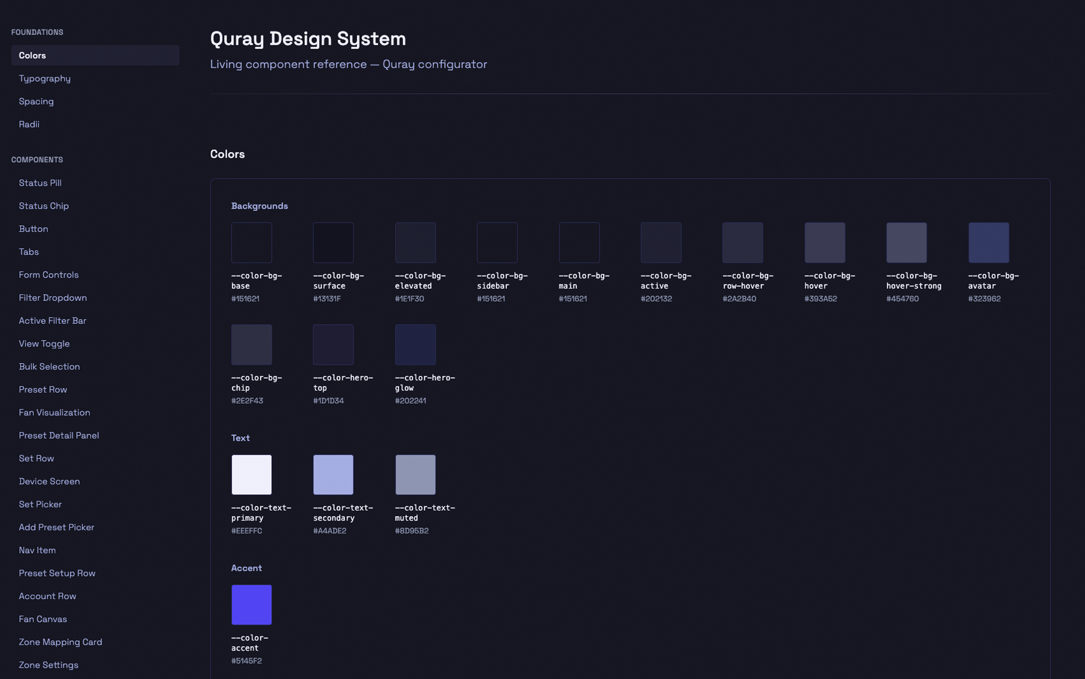Image resolution: width=1085 pixels, height=679 pixels.
Task: Click the hex value #454760
Action: [x=903, y=299]
